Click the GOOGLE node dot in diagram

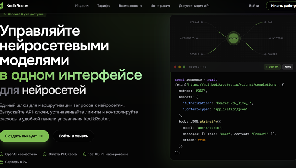click(x=202, y=54)
